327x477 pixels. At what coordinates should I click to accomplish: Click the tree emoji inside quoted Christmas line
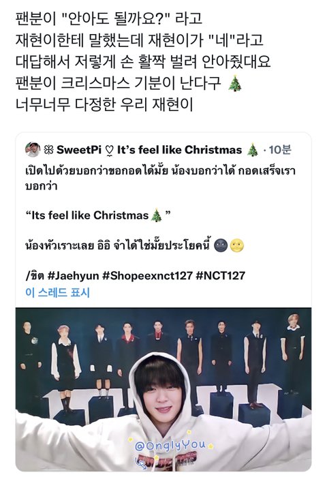[157, 215]
